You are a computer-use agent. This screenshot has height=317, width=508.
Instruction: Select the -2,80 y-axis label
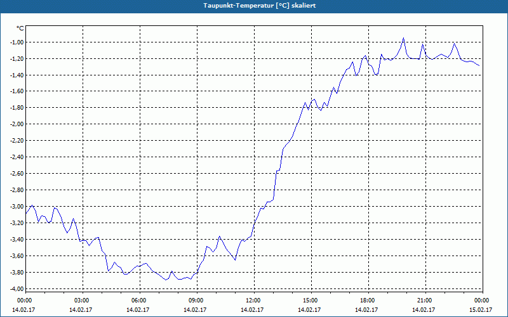[17, 190]
